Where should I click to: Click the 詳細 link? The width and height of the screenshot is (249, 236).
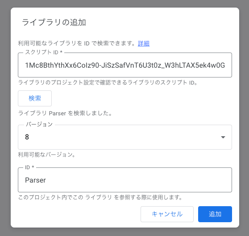(x=144, y=43)
